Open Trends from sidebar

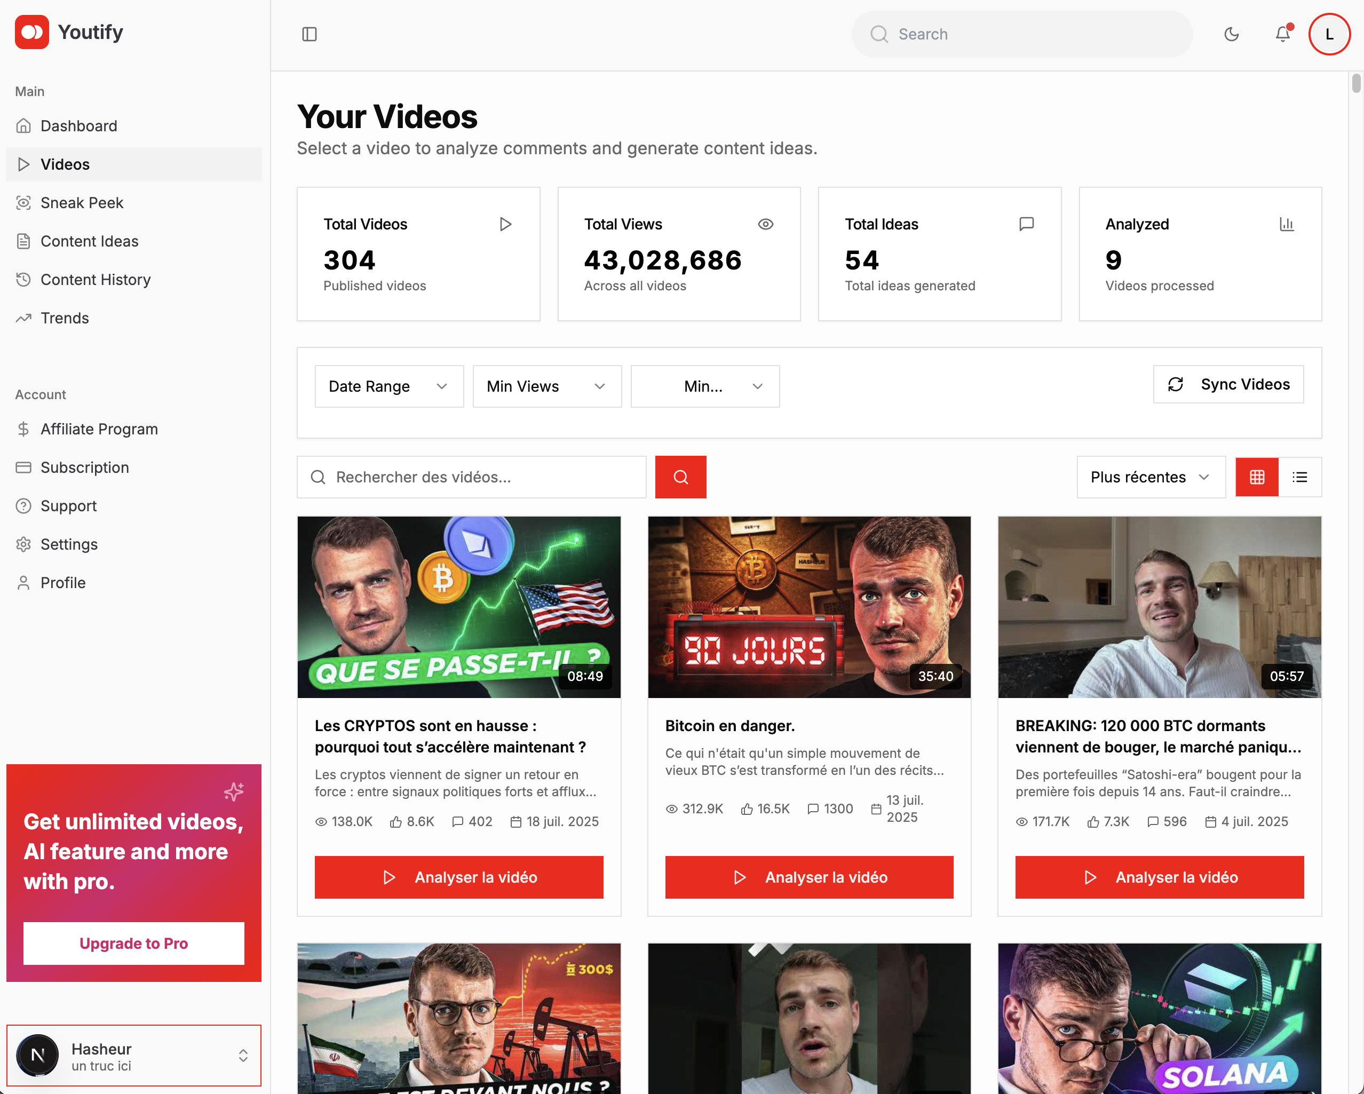pos(65,318)
